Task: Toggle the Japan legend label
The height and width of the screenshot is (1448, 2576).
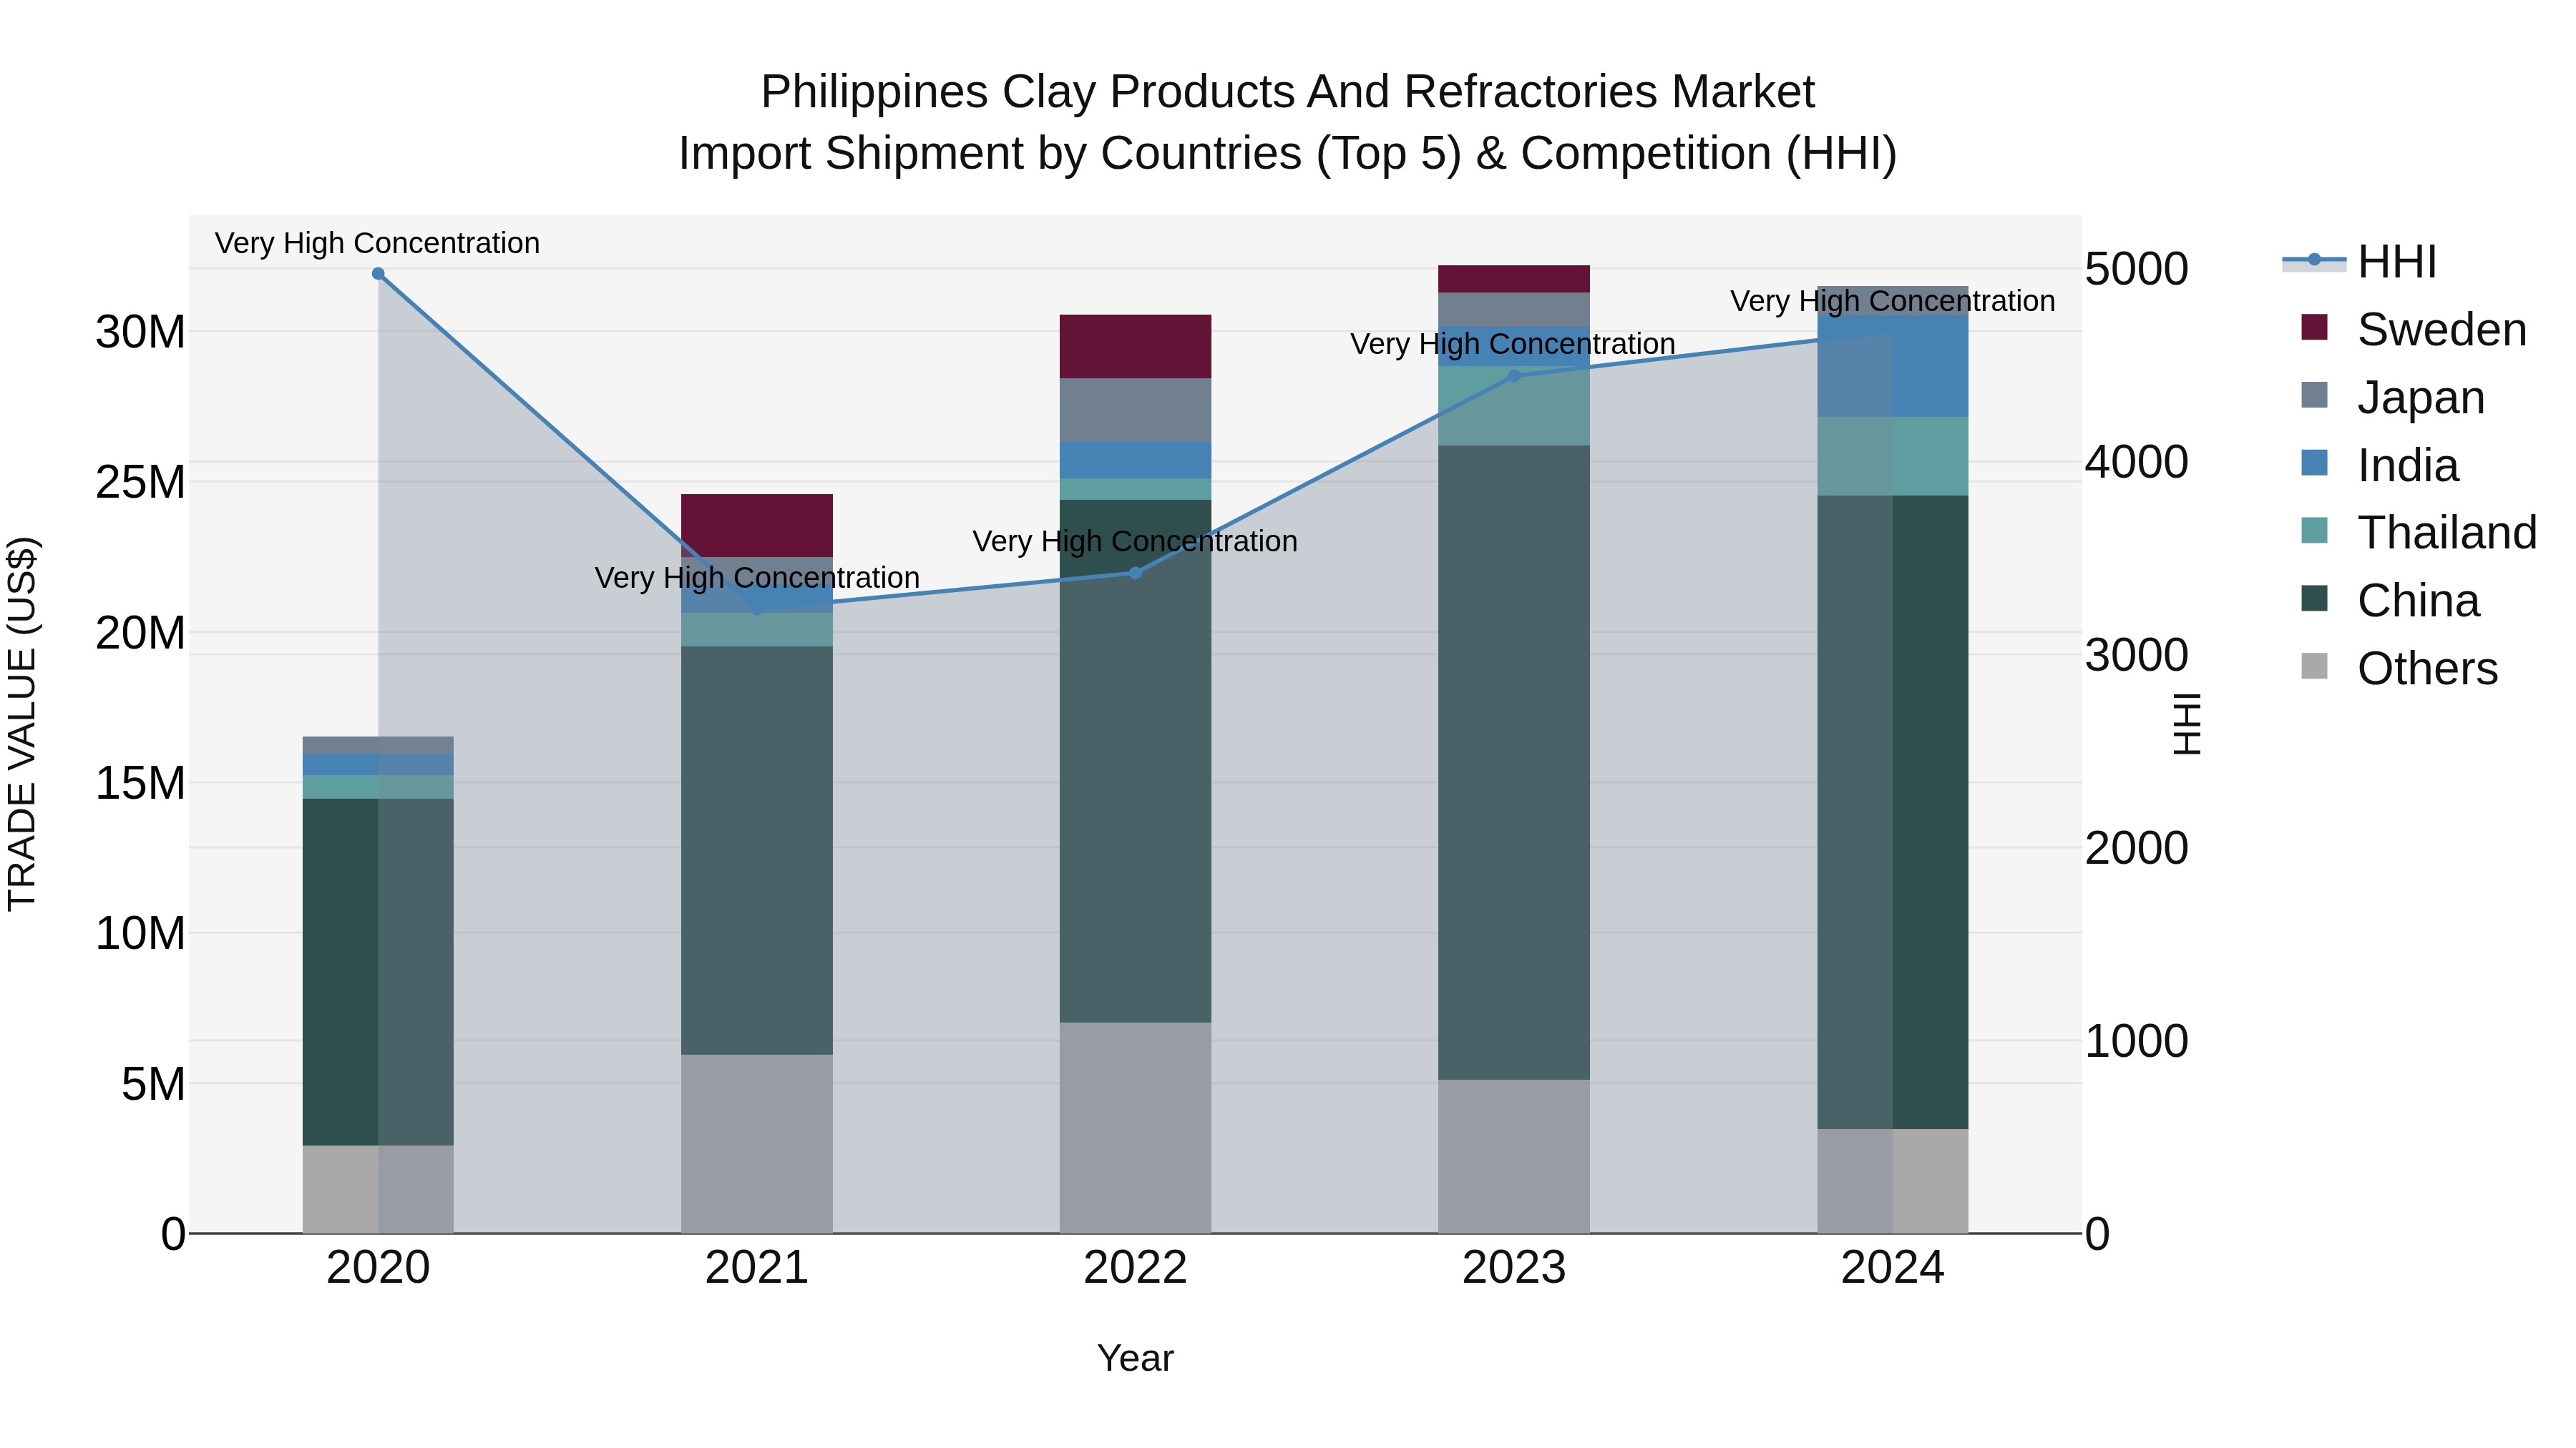Action: point(2421,398)
